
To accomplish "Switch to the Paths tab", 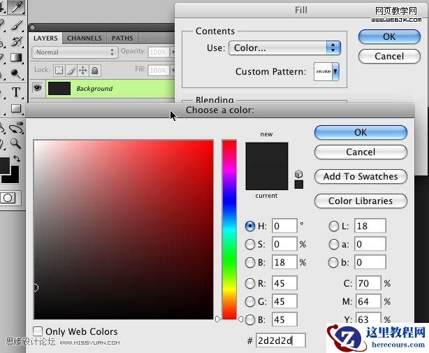I will [x=122, y=38].
